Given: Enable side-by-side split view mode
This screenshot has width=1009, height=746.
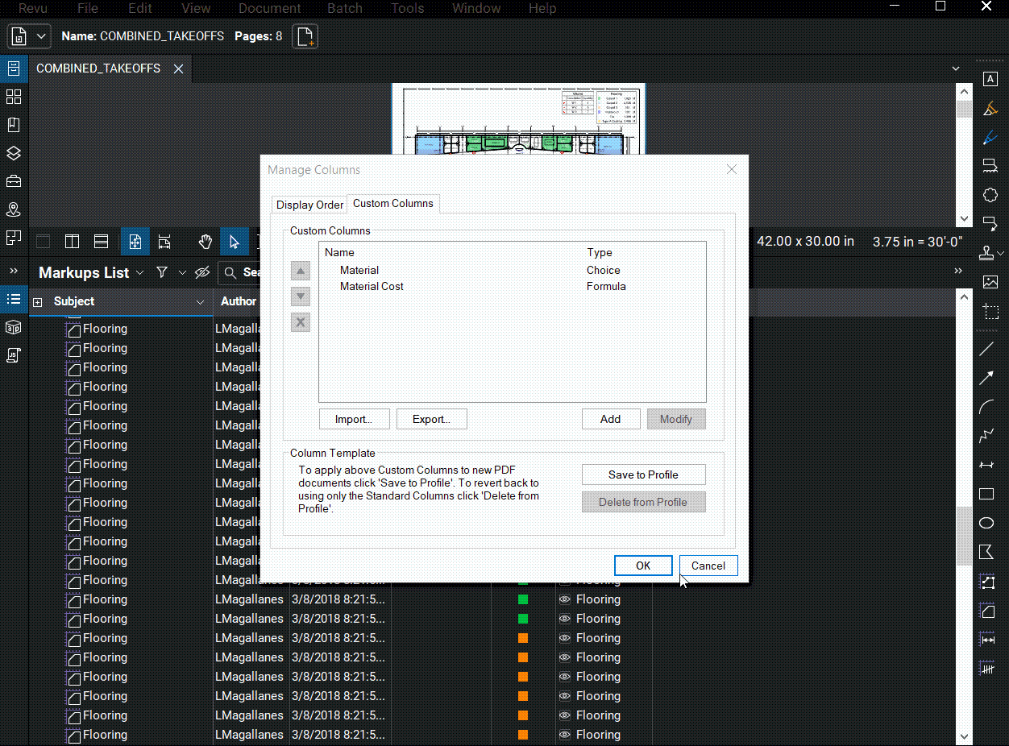Looking at the screenshot, I should tap(72, 241).
